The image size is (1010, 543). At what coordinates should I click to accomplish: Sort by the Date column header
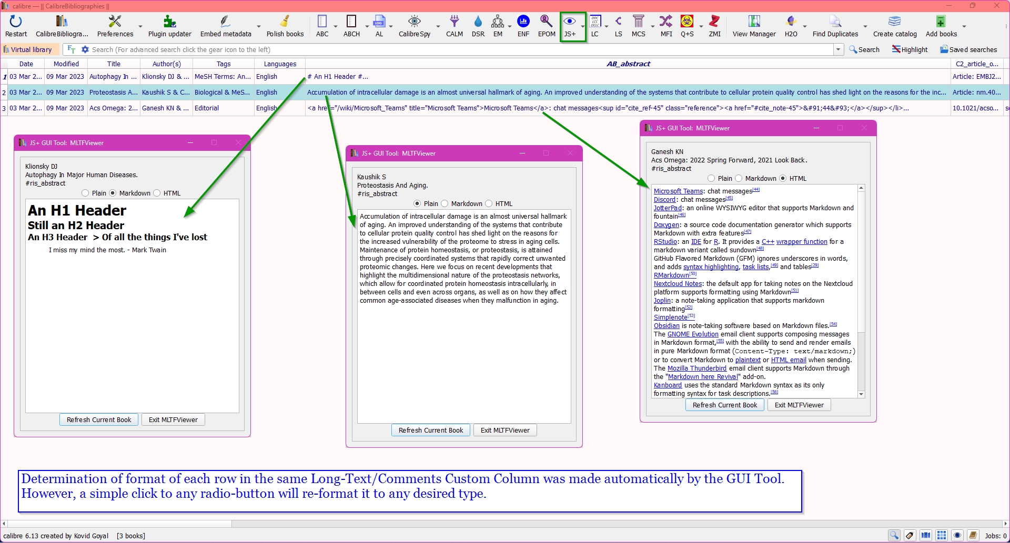26,64
